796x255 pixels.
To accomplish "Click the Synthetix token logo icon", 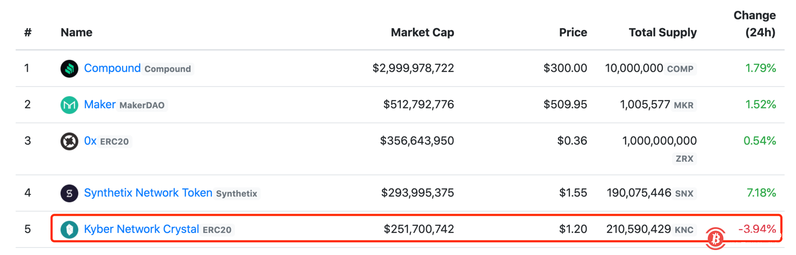I will point(69,193).
